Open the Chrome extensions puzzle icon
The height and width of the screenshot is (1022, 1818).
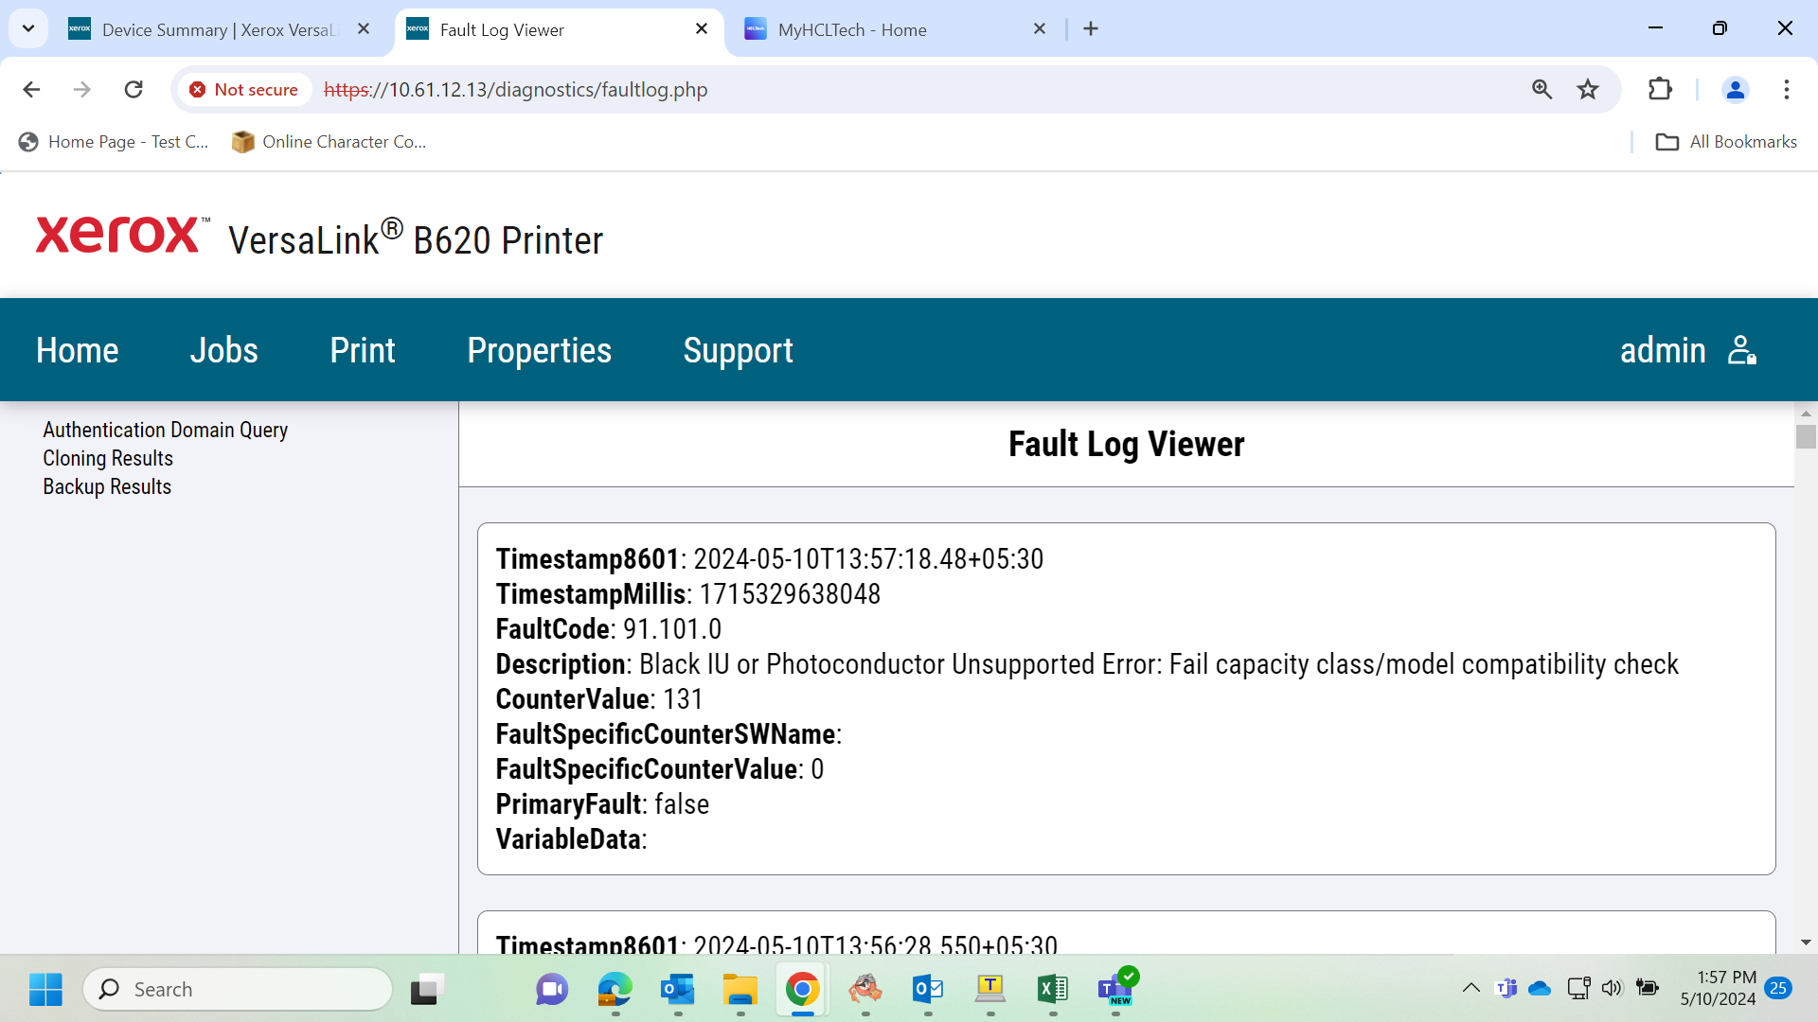pos(1660,89)
